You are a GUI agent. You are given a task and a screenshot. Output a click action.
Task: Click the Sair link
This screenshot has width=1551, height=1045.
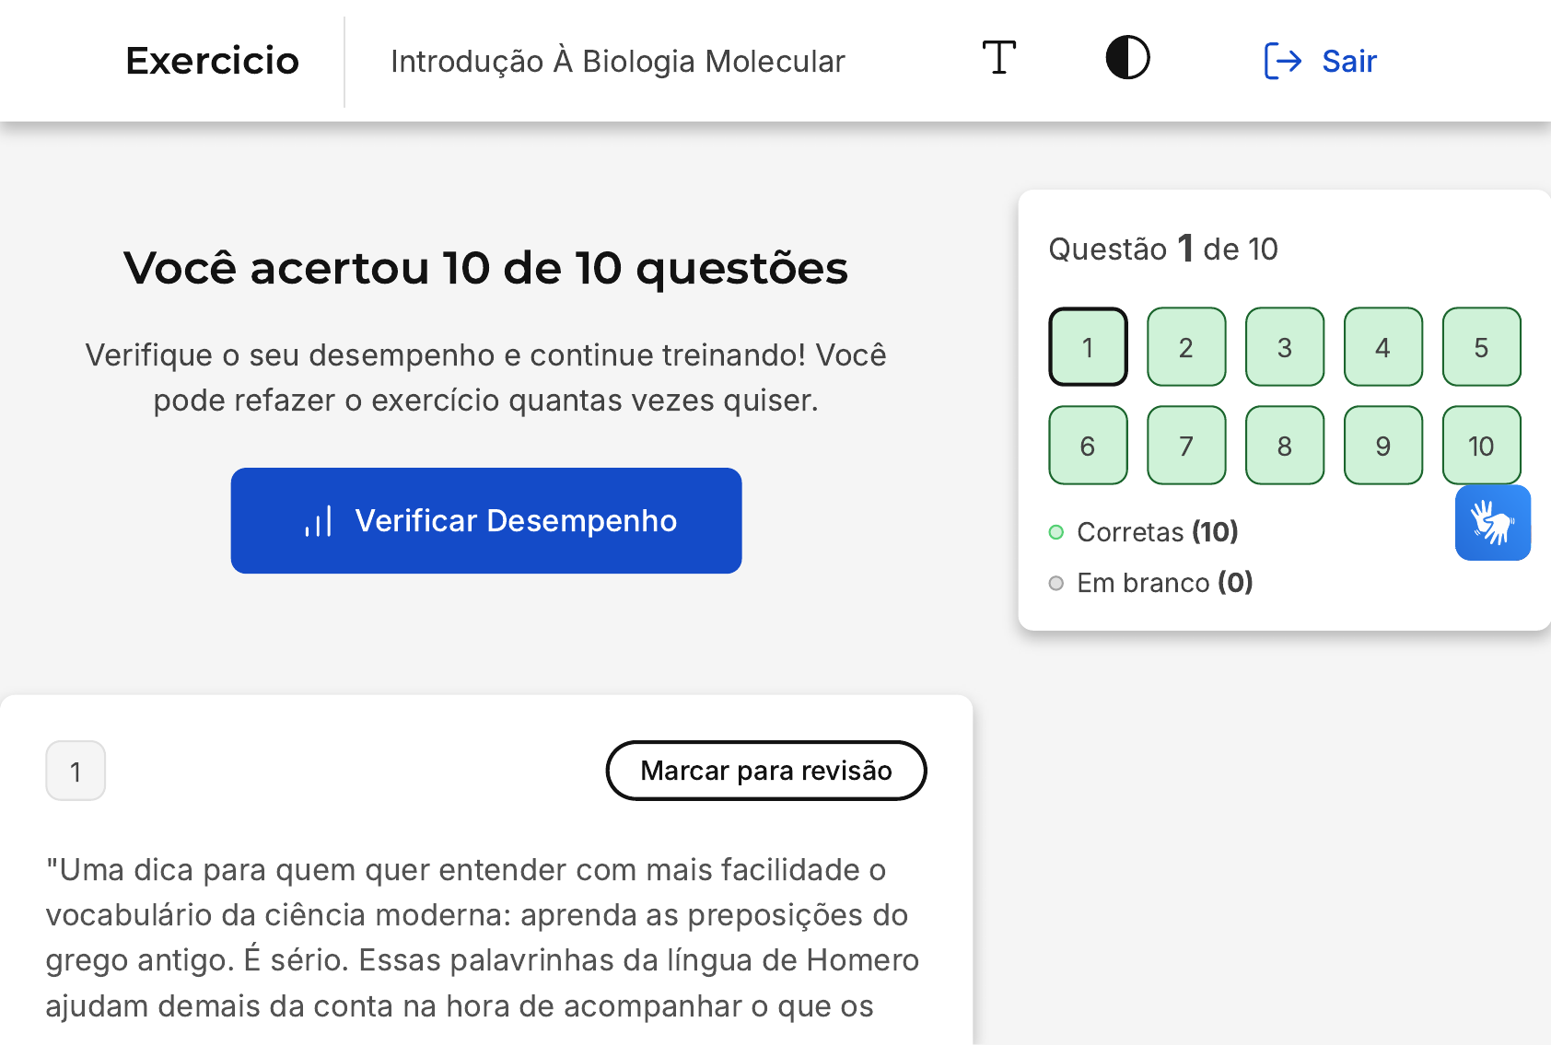coord(1348,61)
